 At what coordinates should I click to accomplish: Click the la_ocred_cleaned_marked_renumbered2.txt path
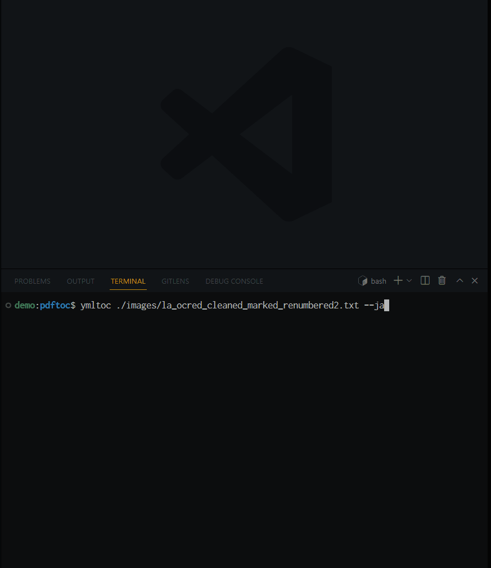click(x=237, y=306)
